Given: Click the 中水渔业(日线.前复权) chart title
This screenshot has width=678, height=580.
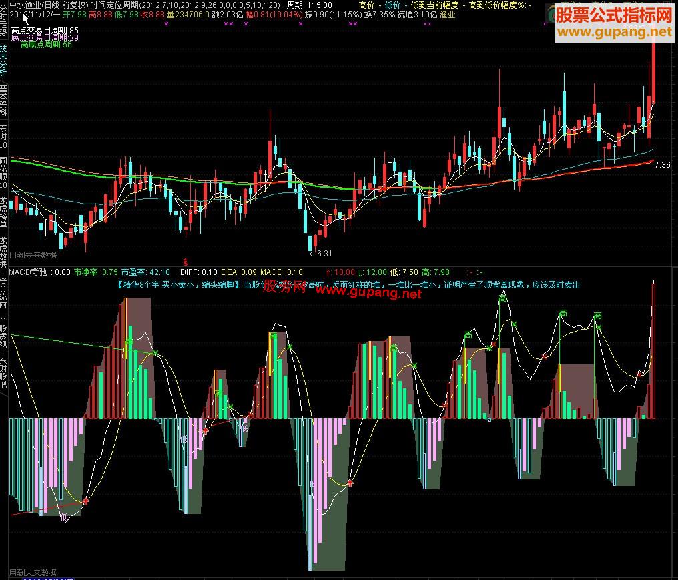Looking at the screenshot, I should 49,5.
